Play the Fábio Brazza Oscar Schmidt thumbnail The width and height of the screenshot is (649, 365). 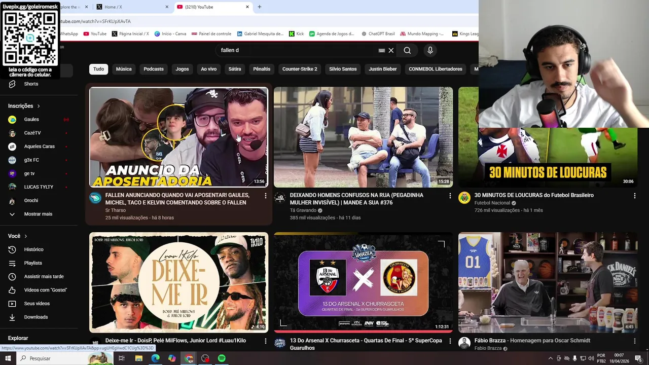548,282
